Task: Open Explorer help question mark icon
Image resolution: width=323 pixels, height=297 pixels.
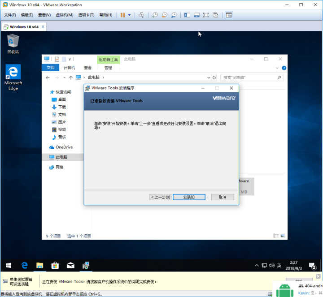Action: (284, 68)
